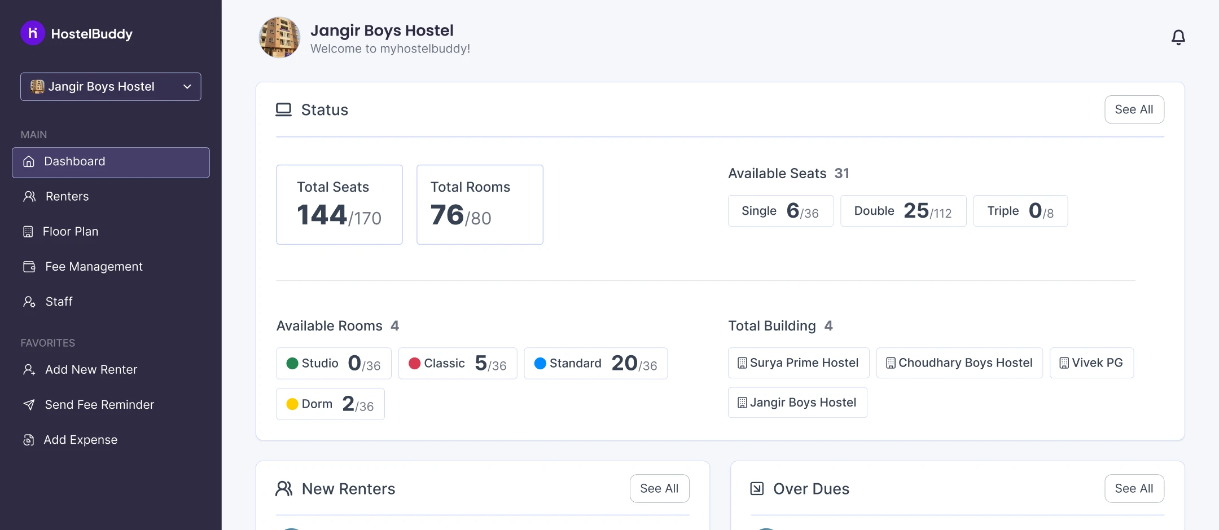Image resolution: width=1219 pixels, height=530 pixels.
Task: Click the Staff user icon in sidebar
Action: [x=29, y=302]
